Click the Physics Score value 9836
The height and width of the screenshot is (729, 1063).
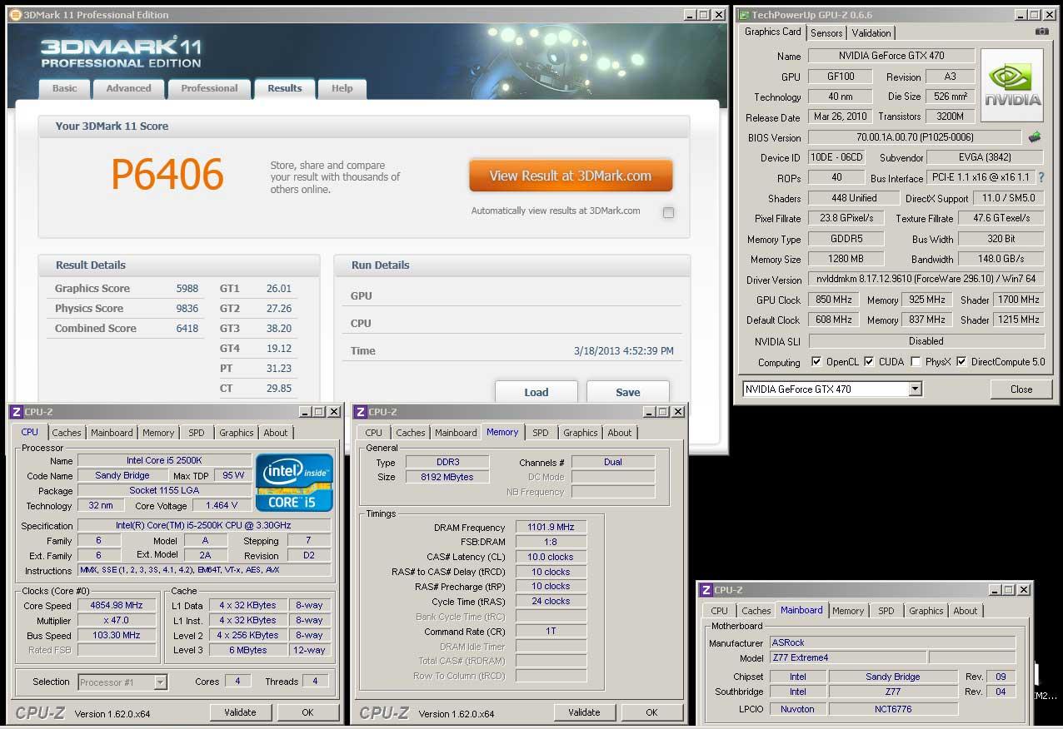(187, 308)
